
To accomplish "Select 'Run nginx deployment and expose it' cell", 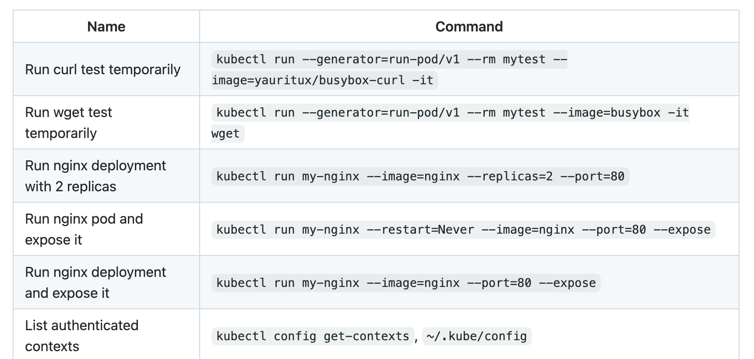I will pyautogui.click(x=106, y=283).
